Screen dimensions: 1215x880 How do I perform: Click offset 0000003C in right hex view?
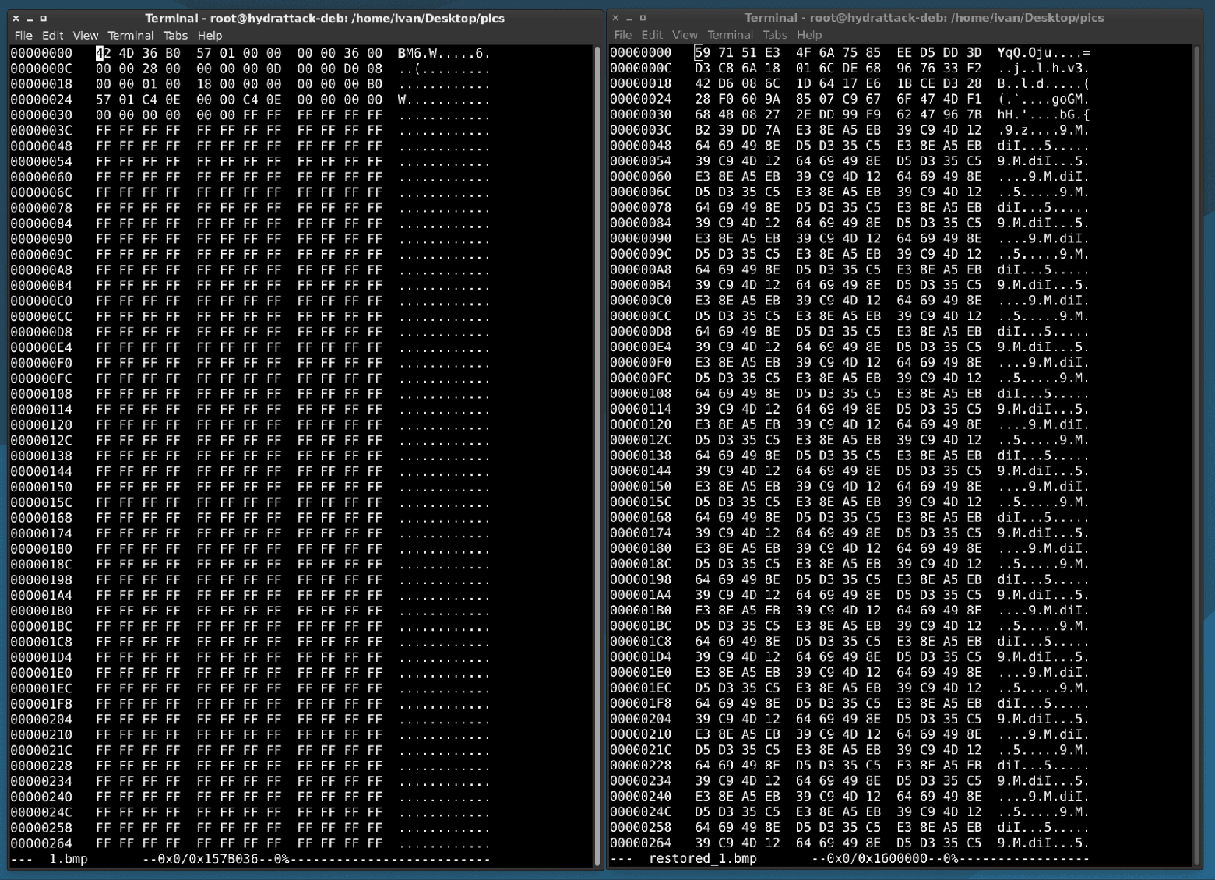click(x=640, y=130)
